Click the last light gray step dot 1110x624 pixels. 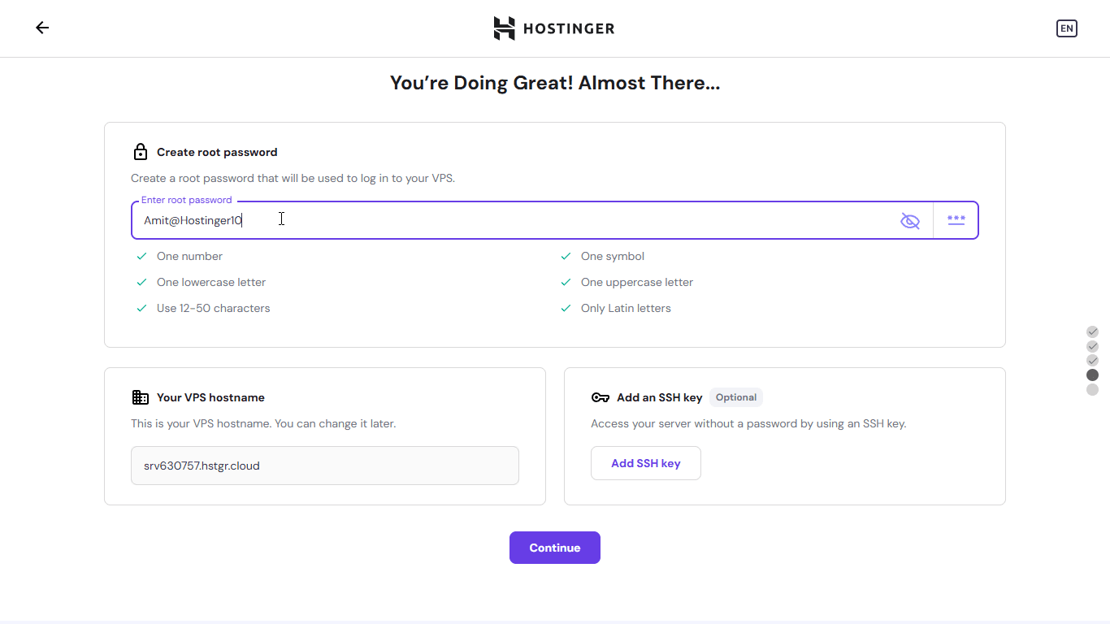pos(1092,390)
